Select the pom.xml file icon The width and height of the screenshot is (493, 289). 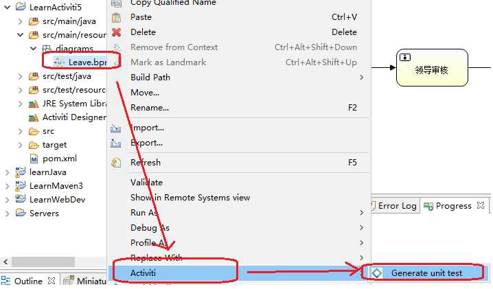tap(35, 159)
